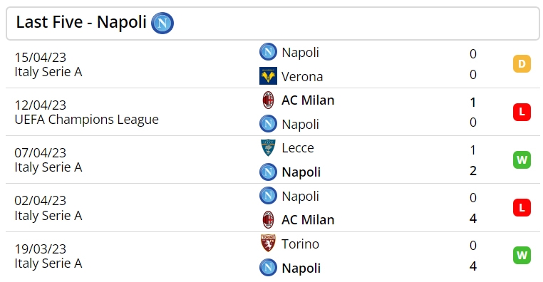543x282 pixels.
Task: Open the Lecce team link
Action: click(298, 147)
